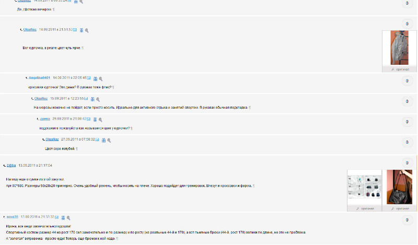Click magnifier icon on OlgaNaz 14.09.2011 21:51:53 comment

[x=87, y=30]
